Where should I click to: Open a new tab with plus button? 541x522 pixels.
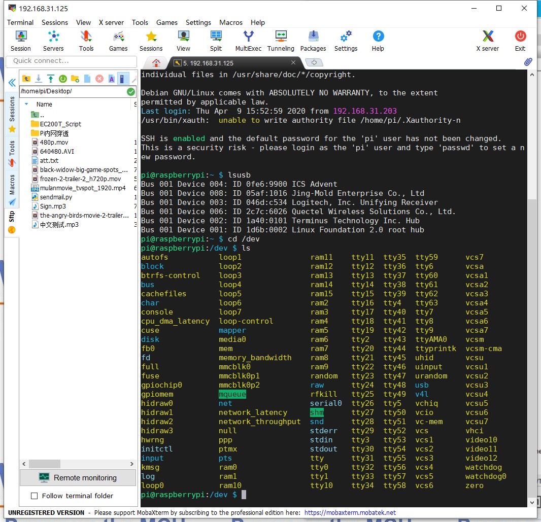click(x=314, y=62)
